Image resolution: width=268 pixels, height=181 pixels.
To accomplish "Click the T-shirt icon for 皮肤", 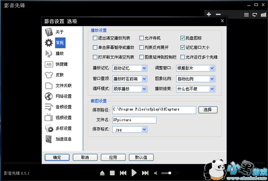I will [49, 75].
